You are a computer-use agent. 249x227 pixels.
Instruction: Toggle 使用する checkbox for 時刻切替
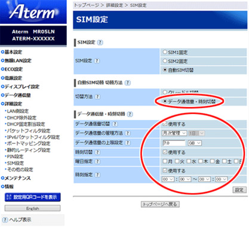coord(165,152)
